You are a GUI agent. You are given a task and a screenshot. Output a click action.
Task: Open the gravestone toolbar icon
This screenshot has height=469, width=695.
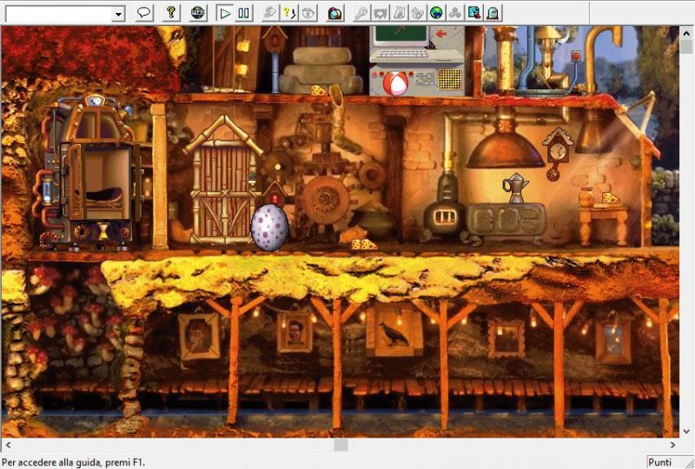point(493,13)
